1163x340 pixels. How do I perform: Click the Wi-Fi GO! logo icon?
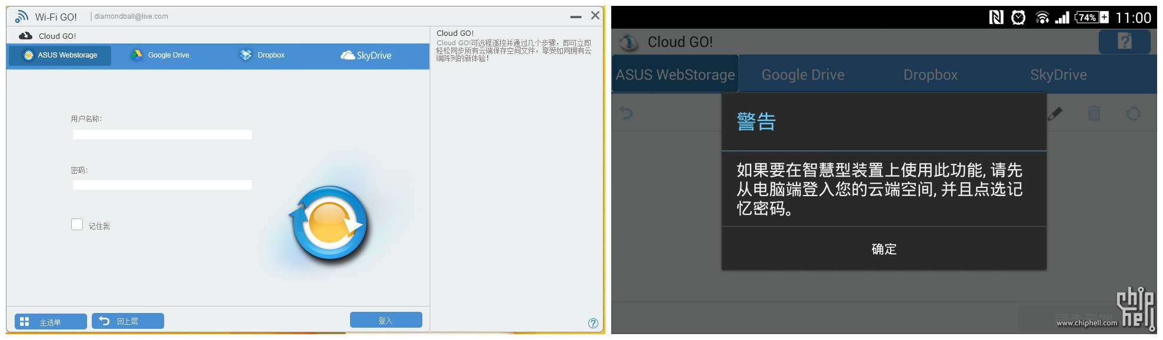pyautogui.click(x=22, y=16)
